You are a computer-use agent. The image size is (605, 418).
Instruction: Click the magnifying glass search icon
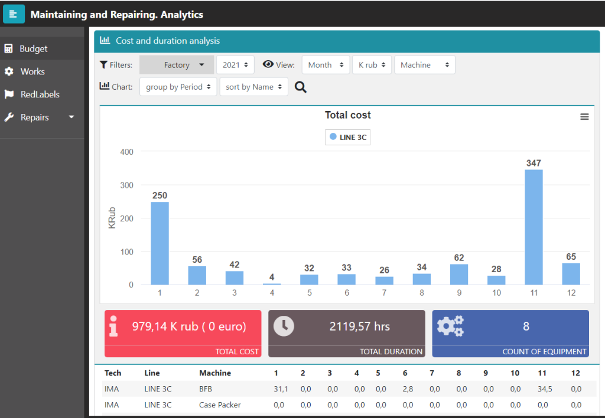pyautogui.click(x=301, y=87)
